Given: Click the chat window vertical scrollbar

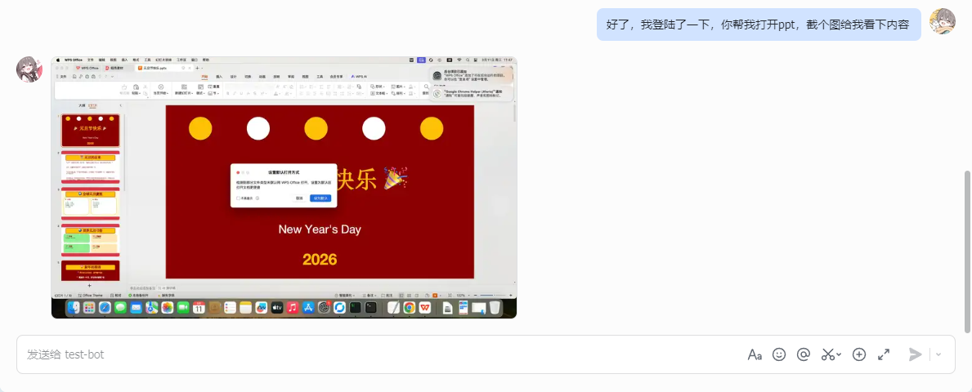Looking at the screenshot, I should coord(968,245).
